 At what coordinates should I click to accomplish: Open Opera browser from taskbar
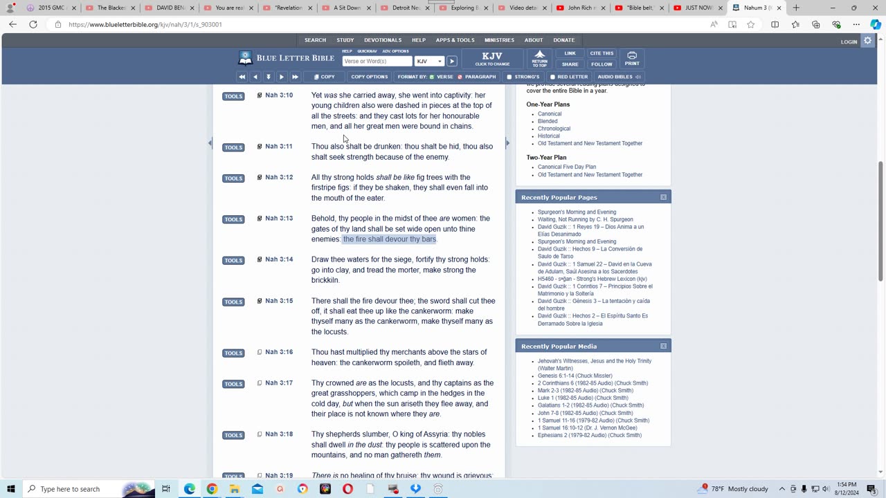click(x=347, y=489)
